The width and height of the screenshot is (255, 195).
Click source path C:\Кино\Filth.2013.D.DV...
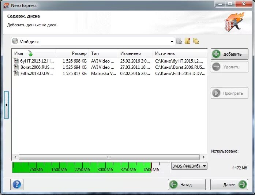pos(180,73)
